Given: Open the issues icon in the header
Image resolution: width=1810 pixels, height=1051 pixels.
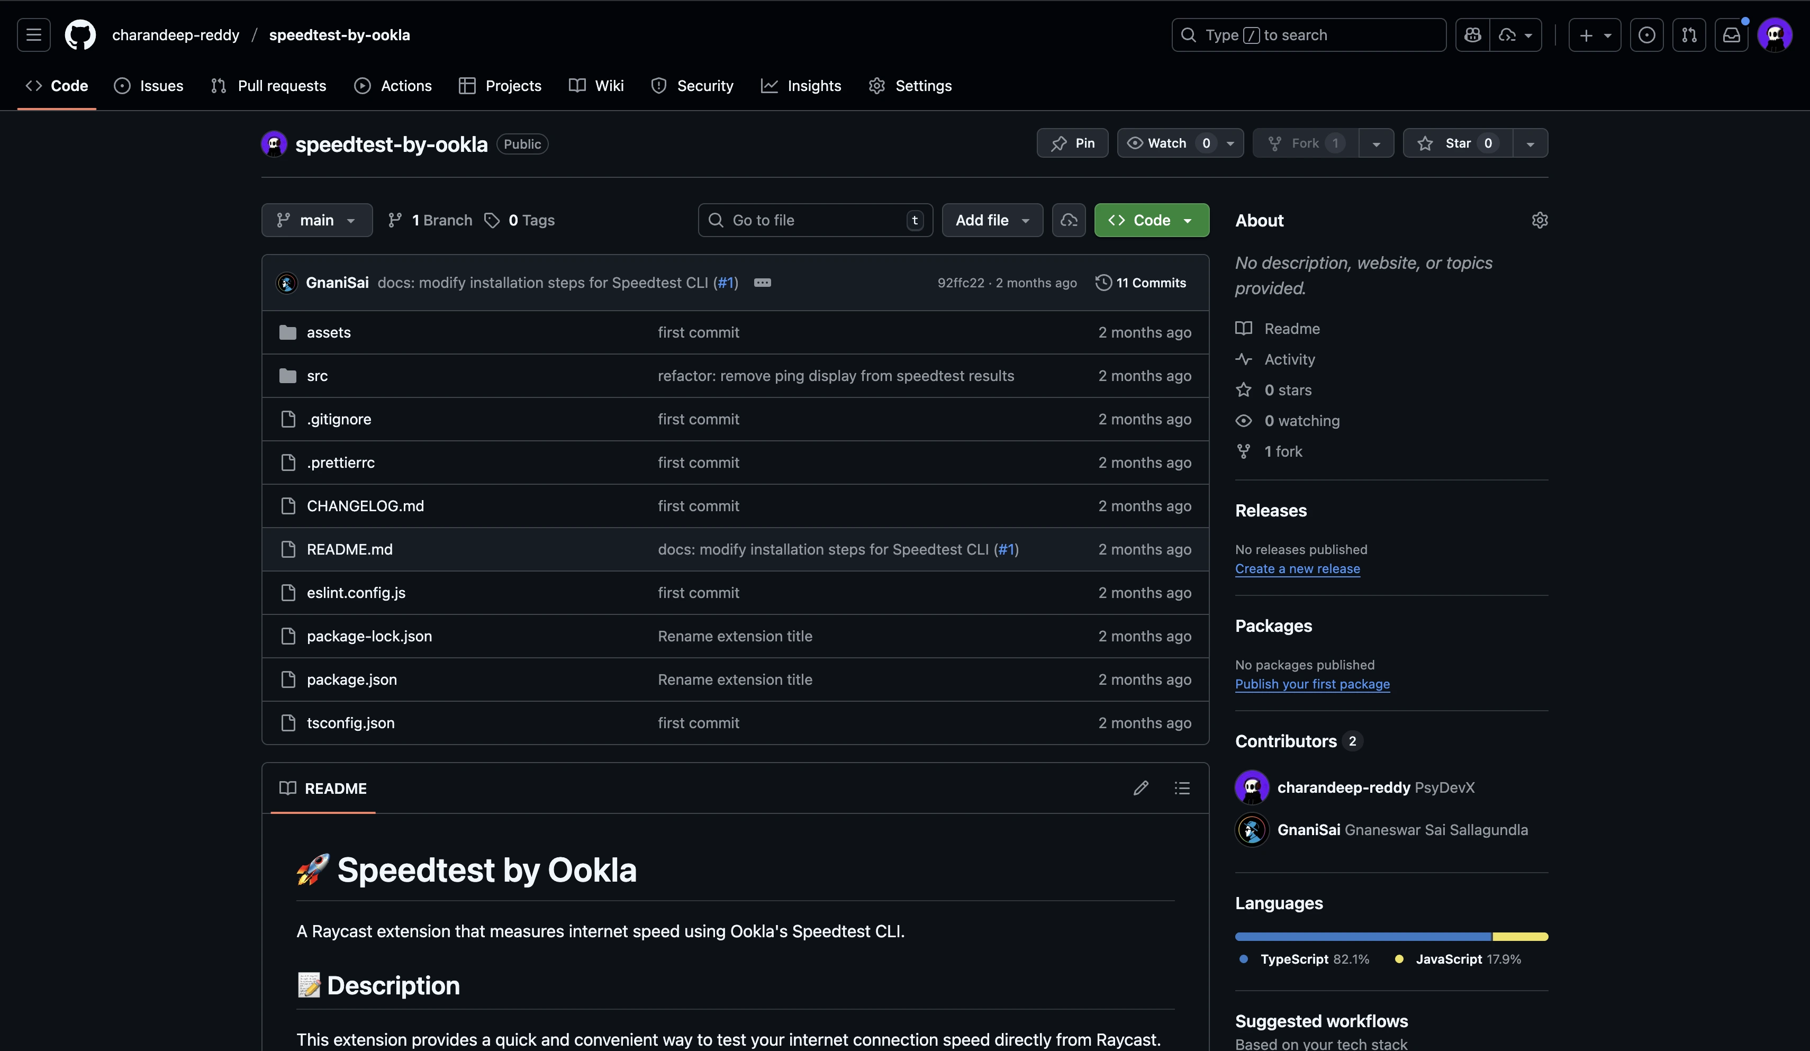Looking at the screenshot, I should click(x=1647, y=34).
